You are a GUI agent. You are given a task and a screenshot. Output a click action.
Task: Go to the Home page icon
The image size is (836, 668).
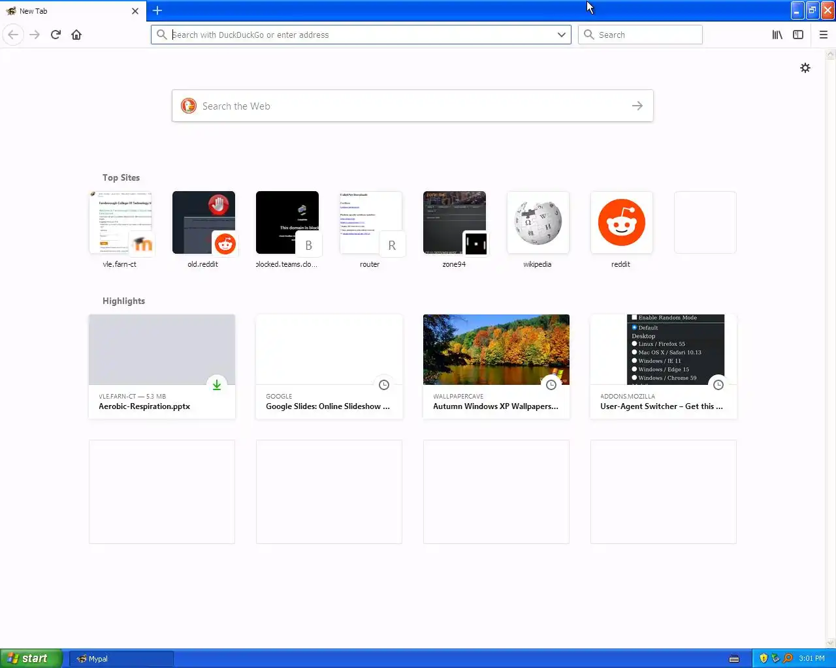76,35
